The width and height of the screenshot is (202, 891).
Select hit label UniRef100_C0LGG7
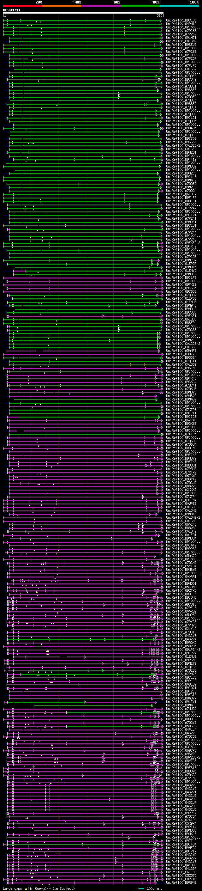pos(181,69)
